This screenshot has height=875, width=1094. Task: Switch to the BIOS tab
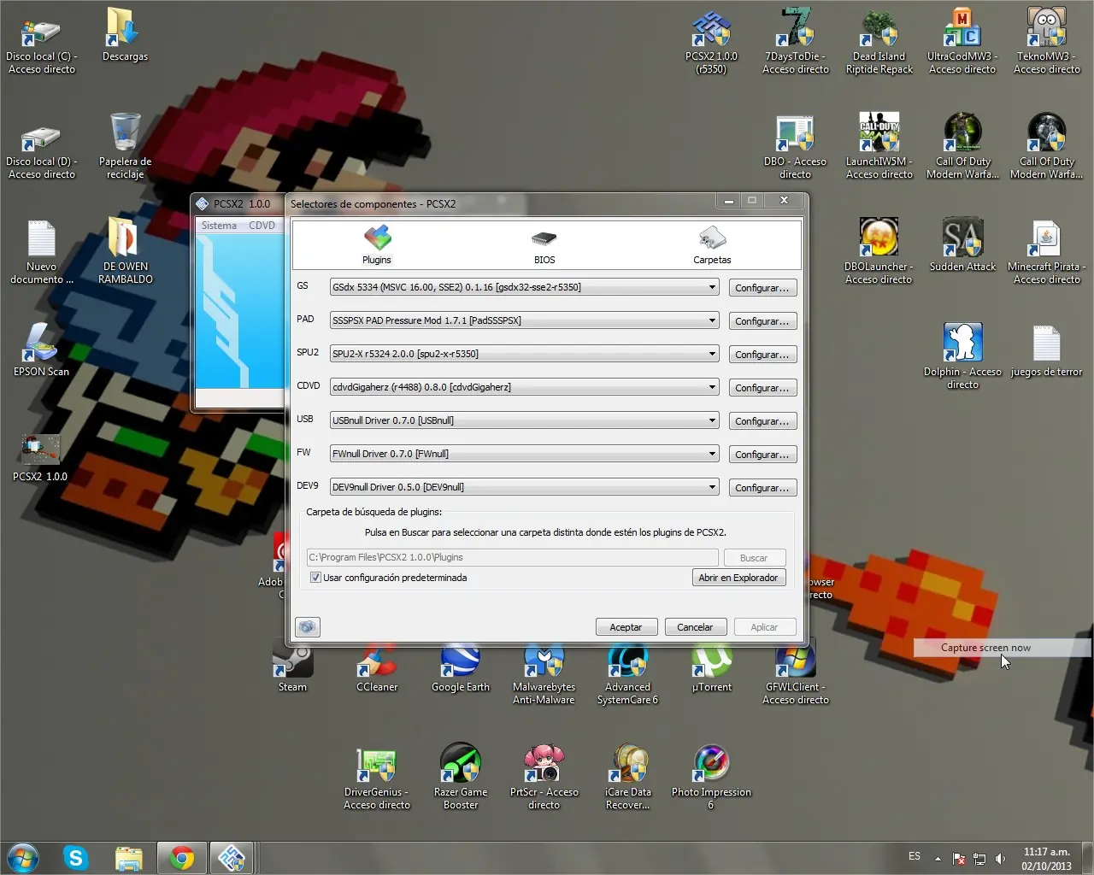pos(544,245)
